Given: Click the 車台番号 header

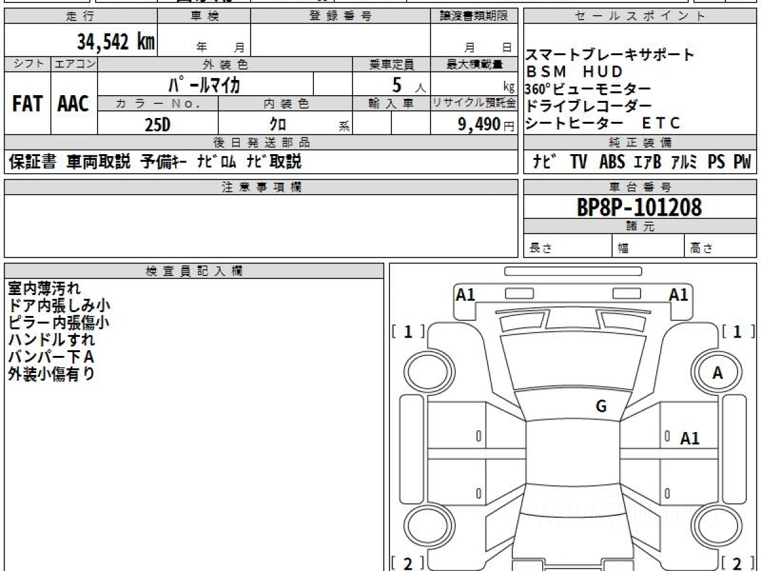Looking at the screenshot, I should (x=641, y=187).
